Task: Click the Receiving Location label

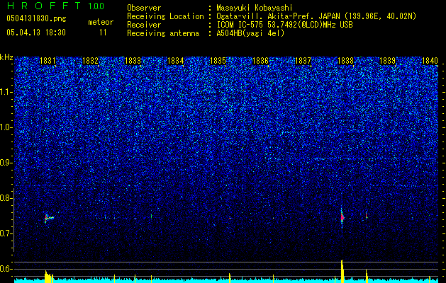Action: [165, 16]
